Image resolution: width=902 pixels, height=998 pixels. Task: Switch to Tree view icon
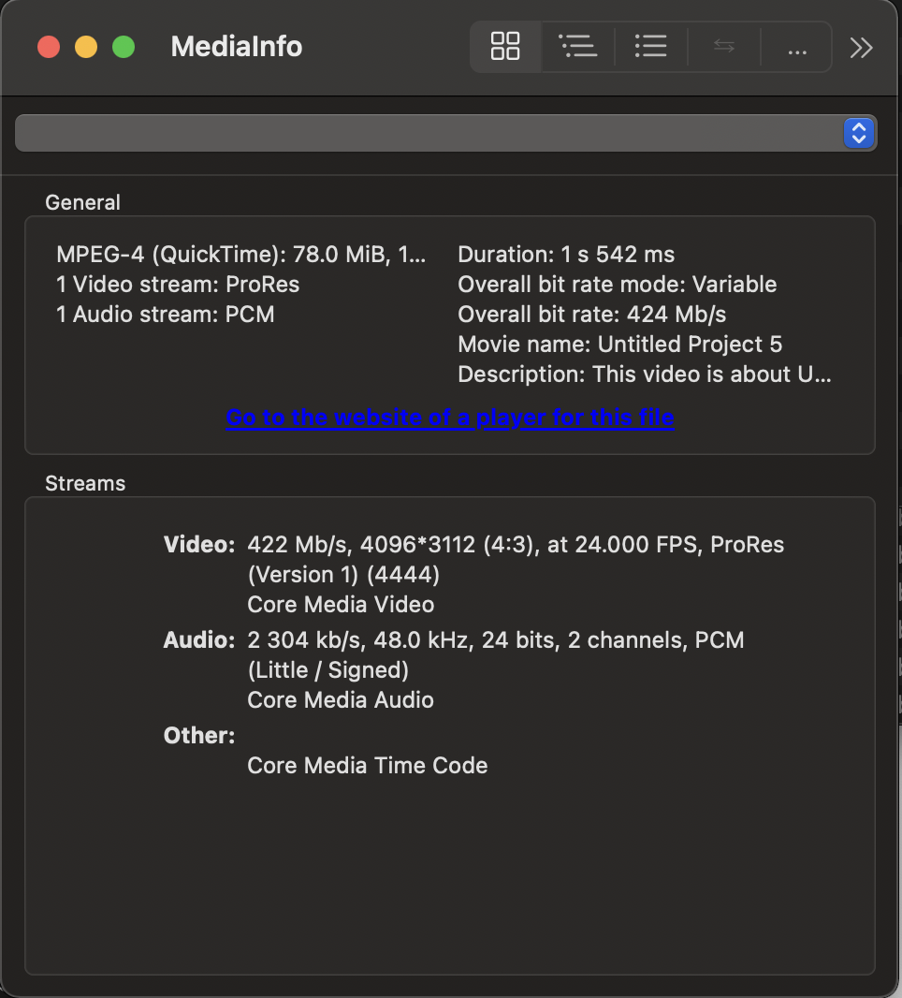578,47
